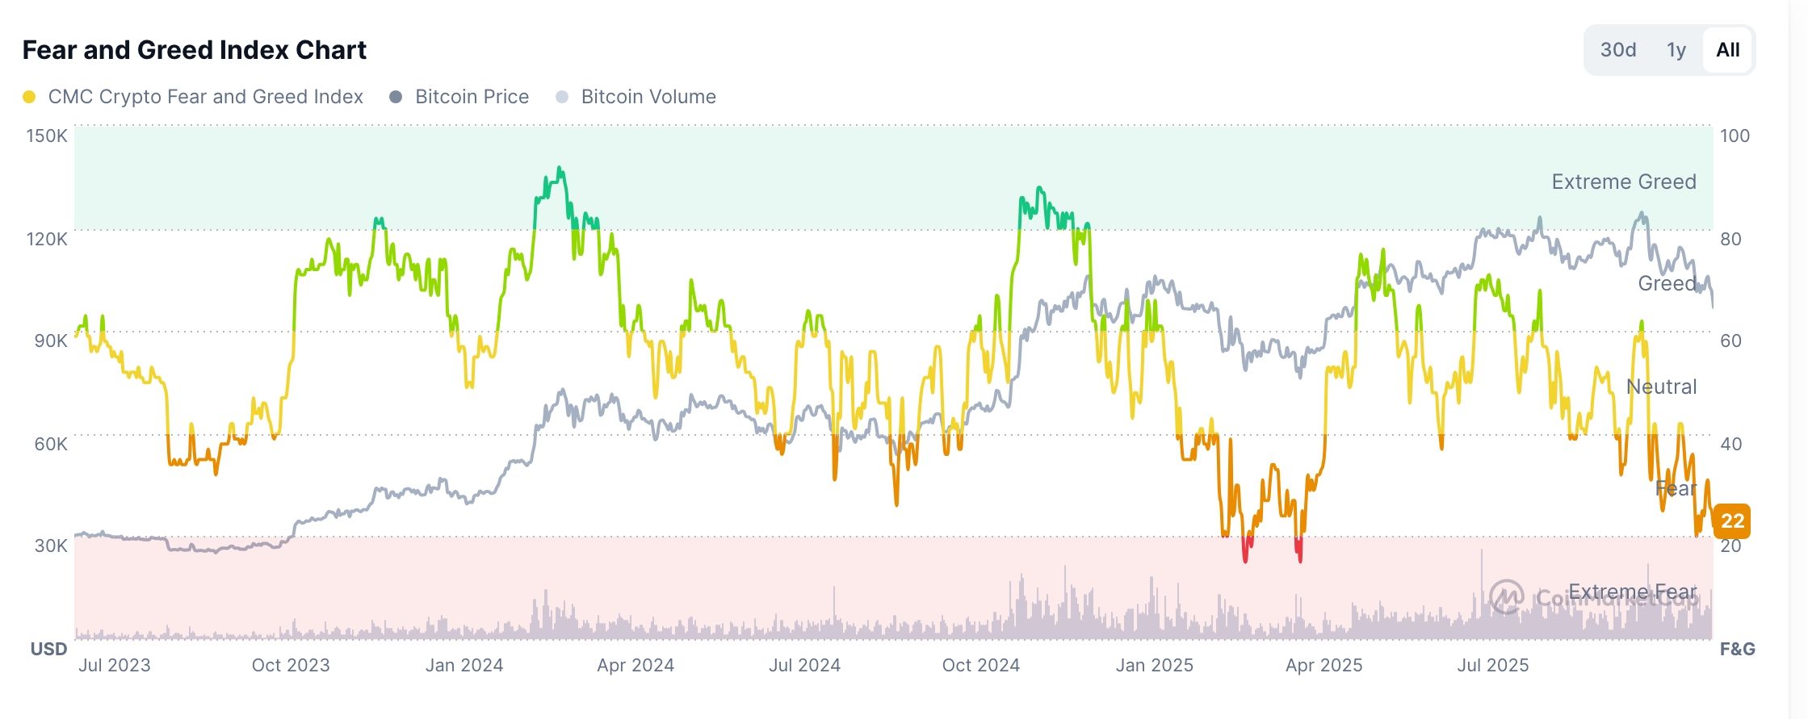Image resolution: width=1808 pixels, height=719 pixels.
Task: Open the 30d time range view
Action: [1617, 49]
